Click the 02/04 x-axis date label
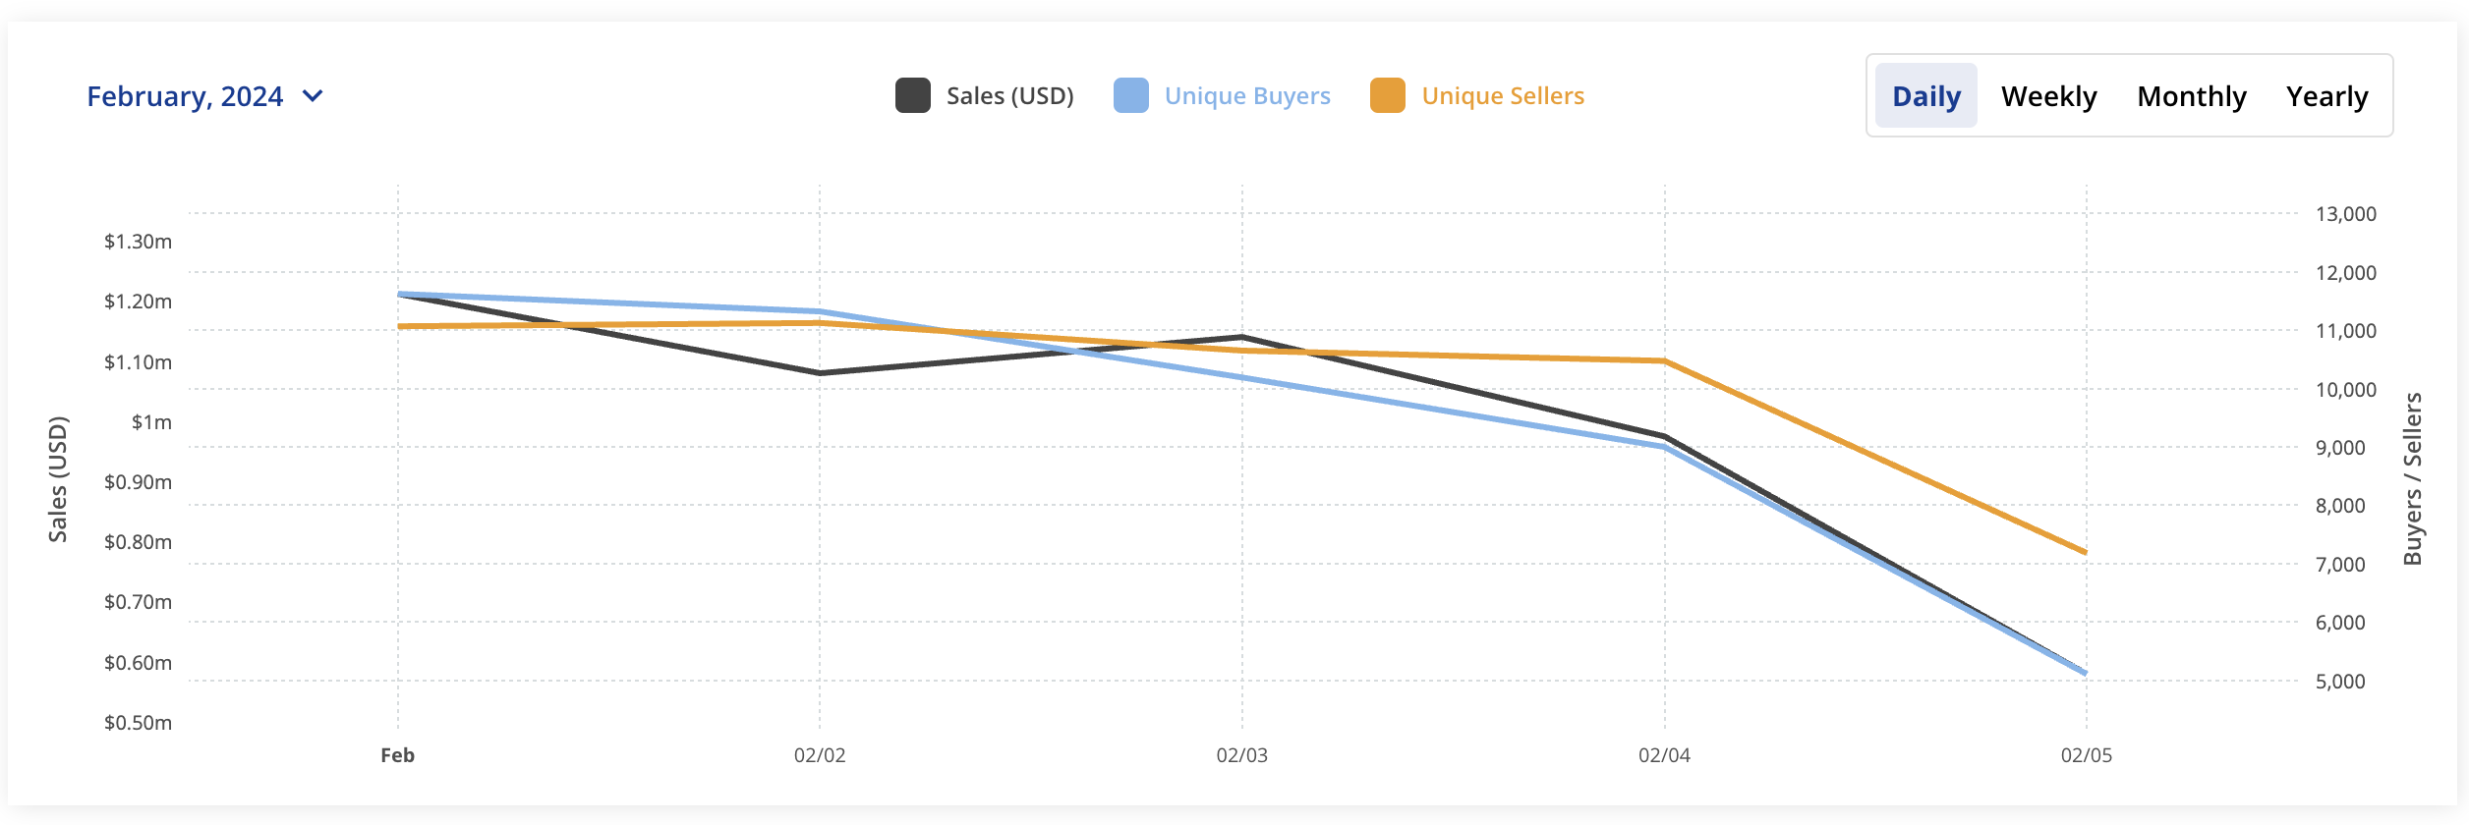This screenshot has width=2469, height=825. [1664, 755]
